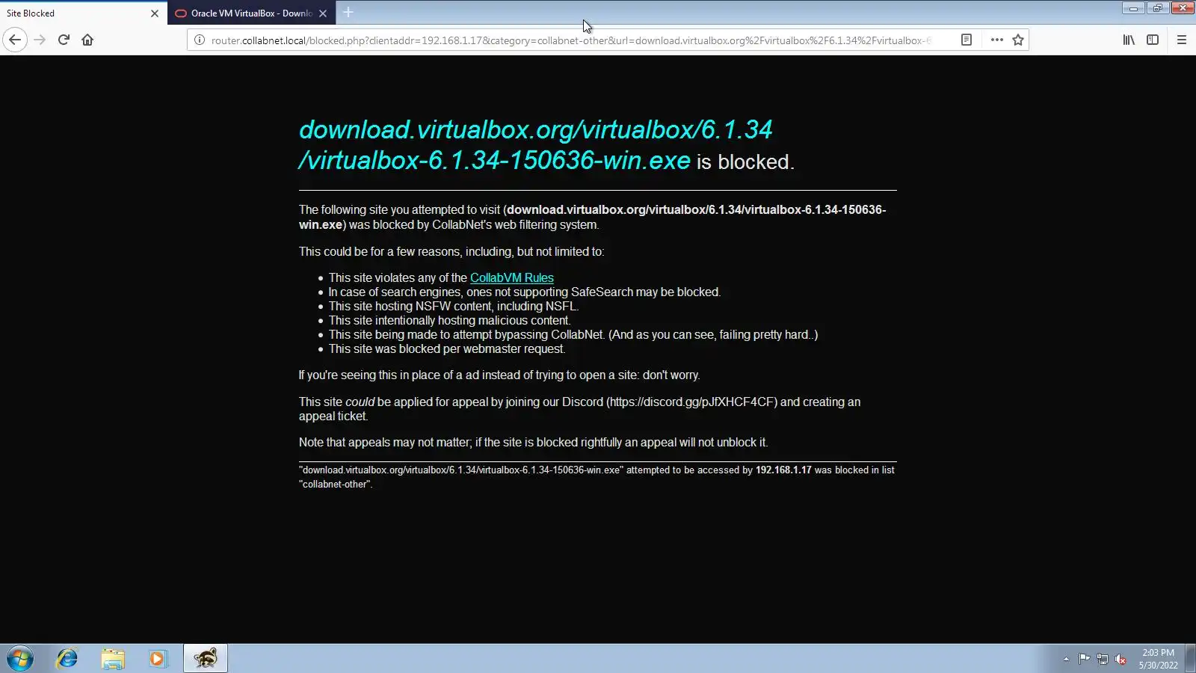Click the address bar URL field
The width and height of the screenshot is (1196, 673).
[571, 40]
